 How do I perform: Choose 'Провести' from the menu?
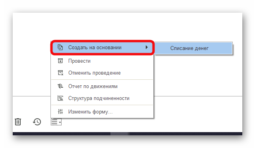pos(102,61)
